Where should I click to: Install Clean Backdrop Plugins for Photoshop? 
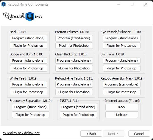pyautogui.click(x=74, y=68)
